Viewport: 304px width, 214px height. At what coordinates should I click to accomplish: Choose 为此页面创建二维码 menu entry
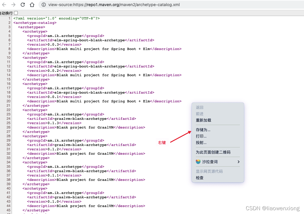click(213, 152)
